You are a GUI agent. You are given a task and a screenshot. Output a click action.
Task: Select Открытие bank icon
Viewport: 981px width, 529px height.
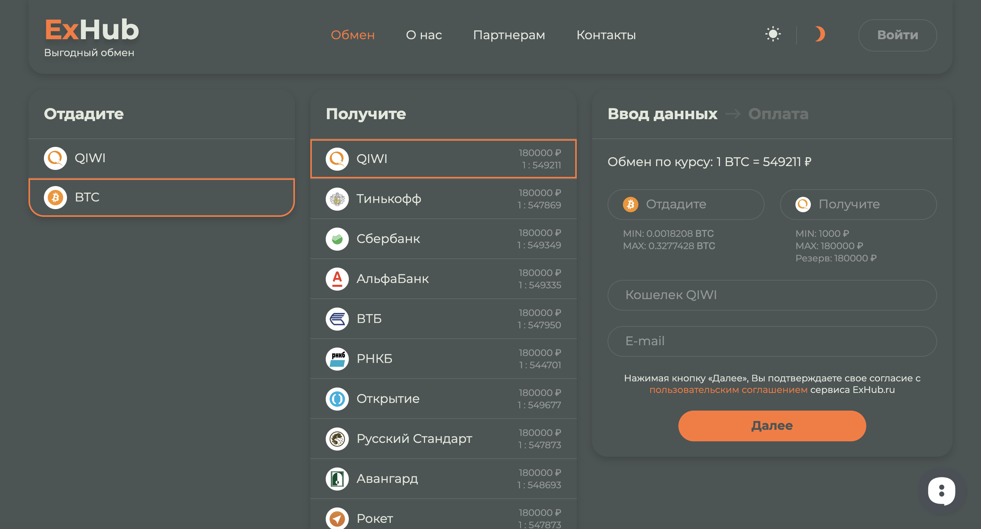click(337, 399)
